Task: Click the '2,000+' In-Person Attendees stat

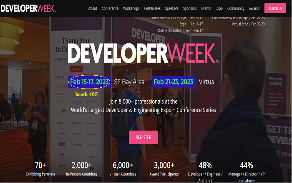Action: pos(82,165)
